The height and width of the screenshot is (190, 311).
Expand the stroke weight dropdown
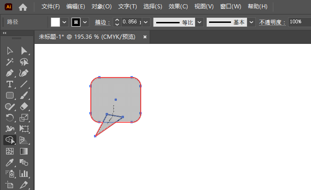point(146,22)
